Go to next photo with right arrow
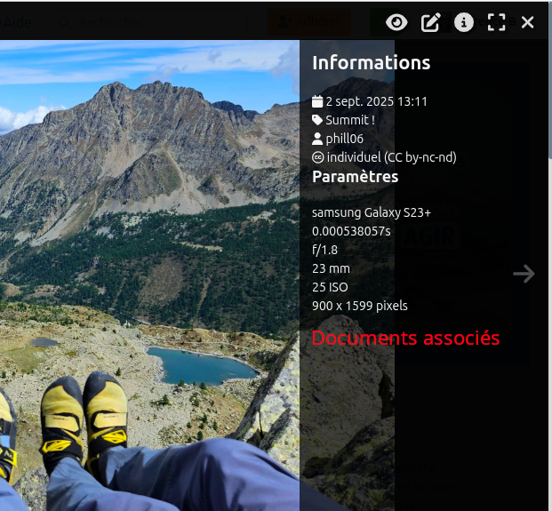 coord(524,274)
